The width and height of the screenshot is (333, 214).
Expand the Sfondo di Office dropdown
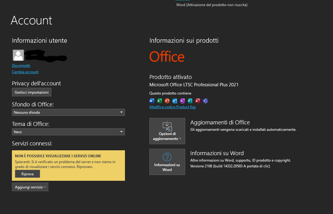68,112
